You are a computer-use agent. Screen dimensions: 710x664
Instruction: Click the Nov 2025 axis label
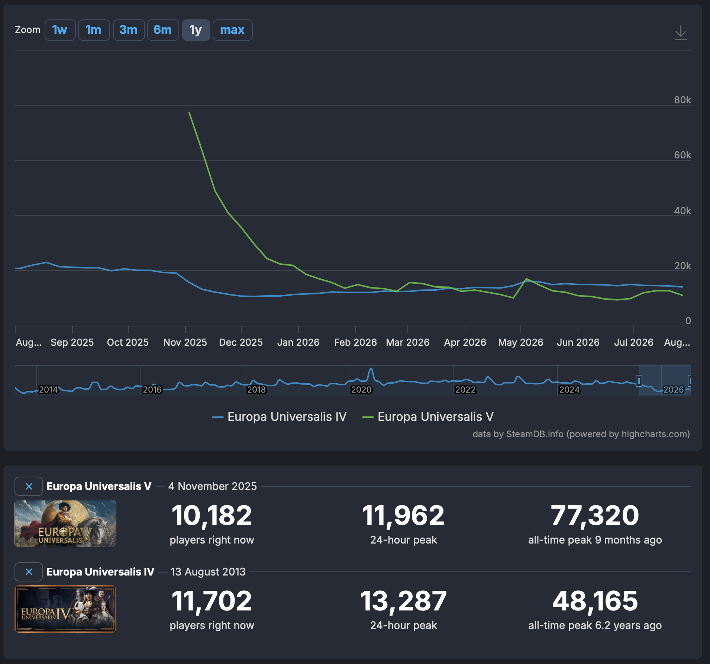tap(185, 342)
